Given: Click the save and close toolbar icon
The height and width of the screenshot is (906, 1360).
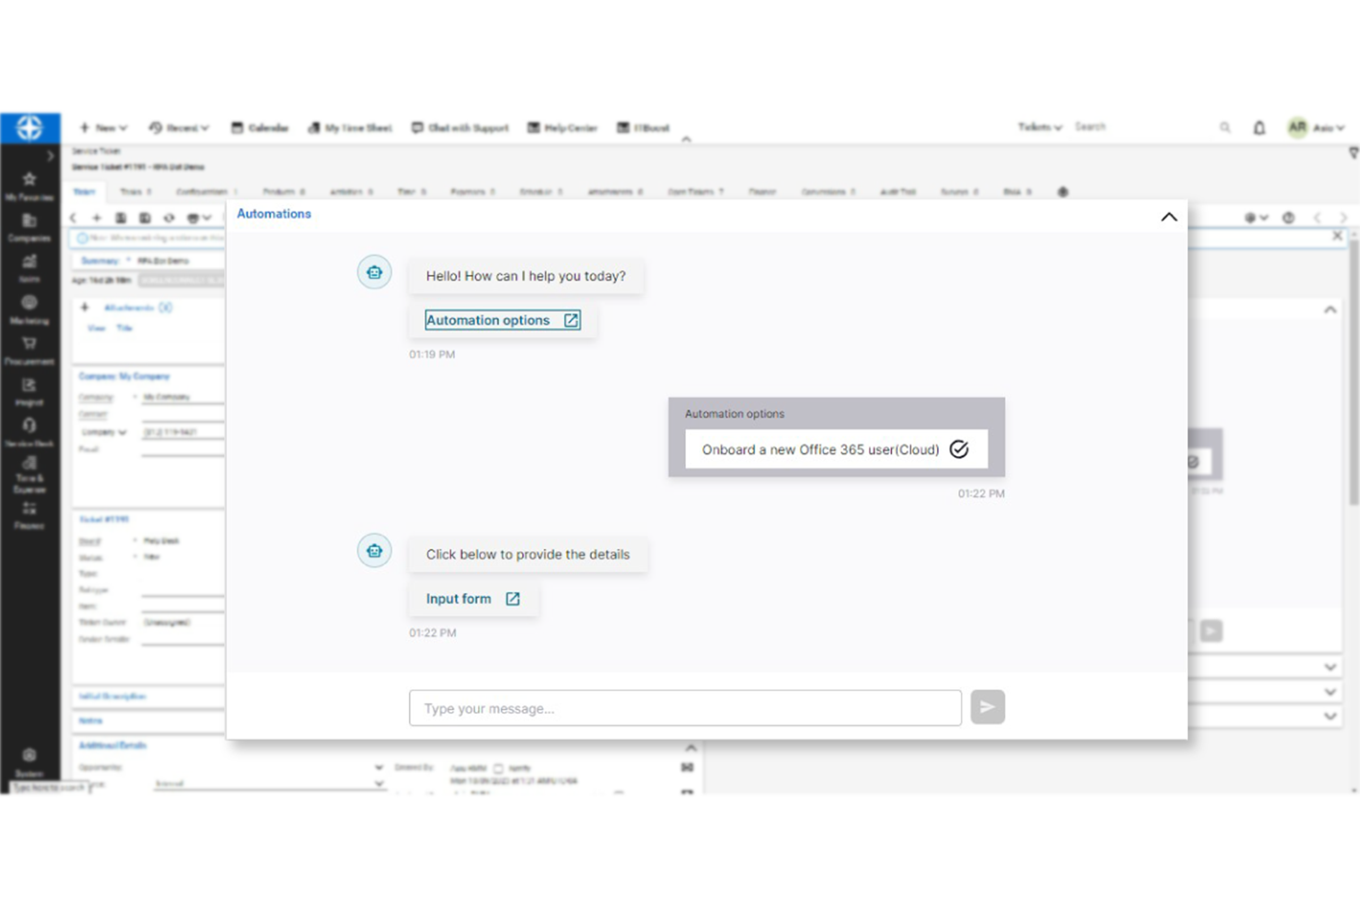Looking at the screenshot, I should click(x=144, y=218).
